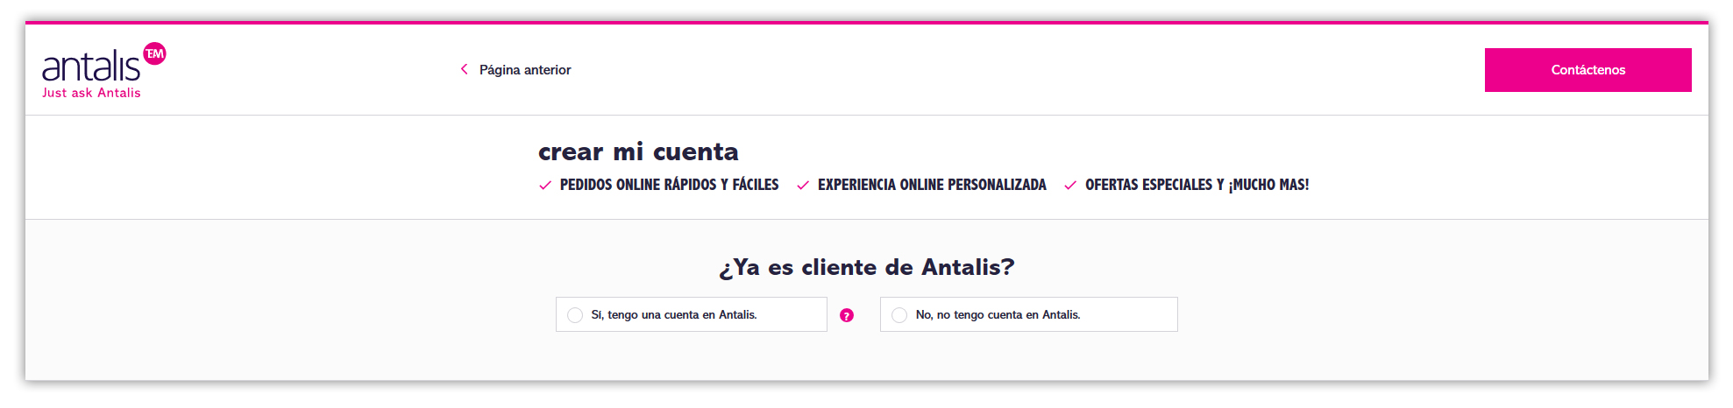This screenshot has width=1733, height=408.
Task: Click 'EXPERIENCIA ONLINE PERSONALIZADA' text
Action: pyautogui.click(x=932, y=185)
